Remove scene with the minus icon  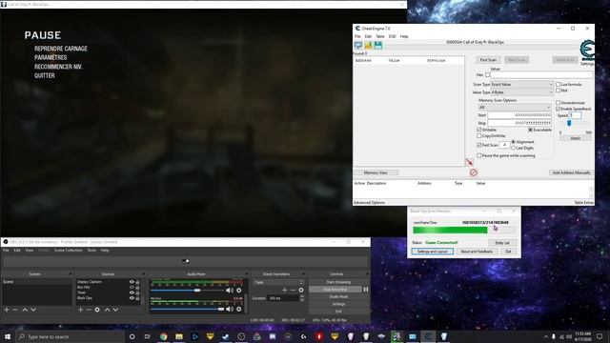pyautogui.click(x=15, y=310)
